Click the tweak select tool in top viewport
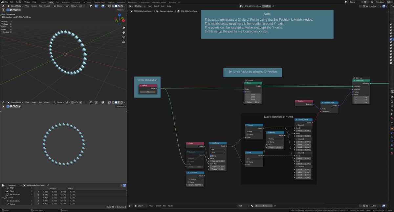Viewport: 394px width, 212px height. point(4,10)
